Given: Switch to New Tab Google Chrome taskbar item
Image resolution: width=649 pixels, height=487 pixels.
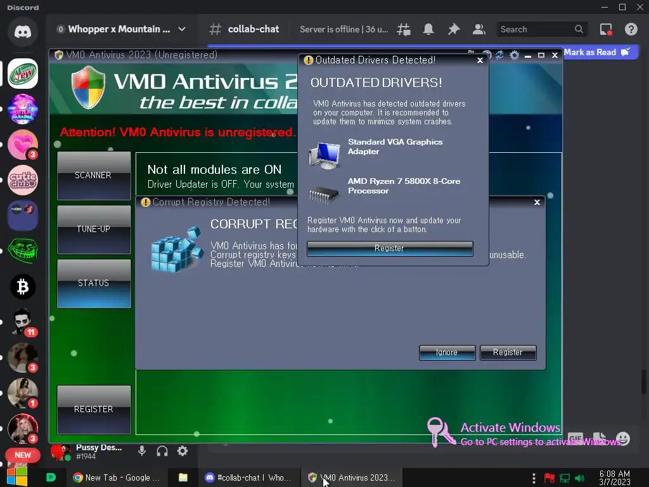Looking at the screenshot, I should point(117,477).
